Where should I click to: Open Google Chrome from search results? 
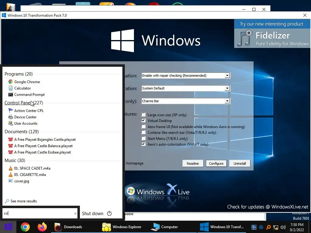coord(24,82)
